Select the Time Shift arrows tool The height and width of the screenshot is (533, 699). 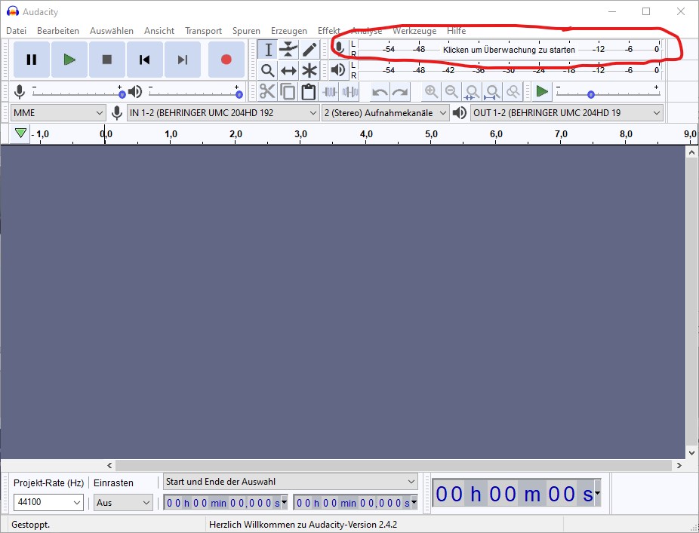click(288, 70)
